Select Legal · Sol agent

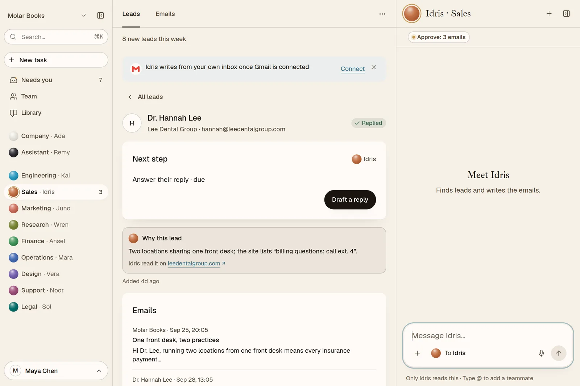coord(56,307)
